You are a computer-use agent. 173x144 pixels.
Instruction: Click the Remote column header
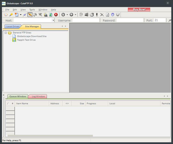point(166,104)
